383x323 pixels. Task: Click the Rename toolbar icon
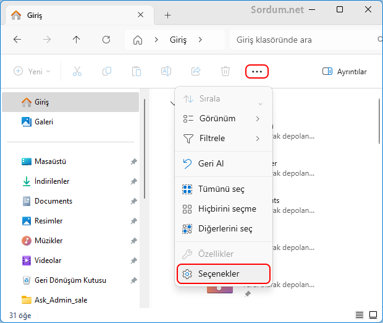point(166,71)
